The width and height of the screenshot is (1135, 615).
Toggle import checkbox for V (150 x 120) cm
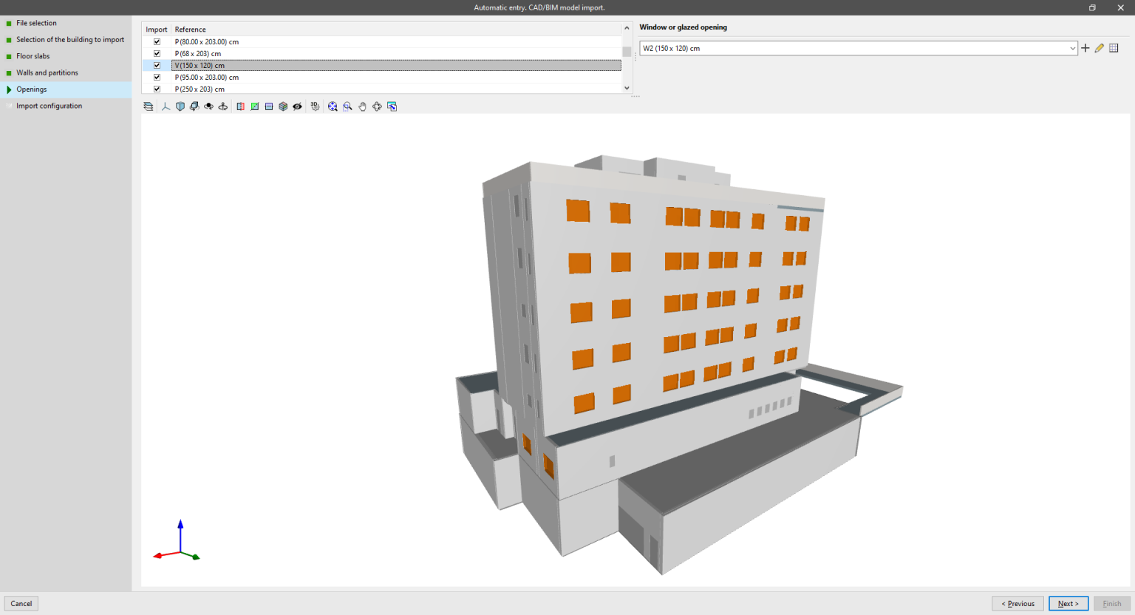(x=157, y=65)
